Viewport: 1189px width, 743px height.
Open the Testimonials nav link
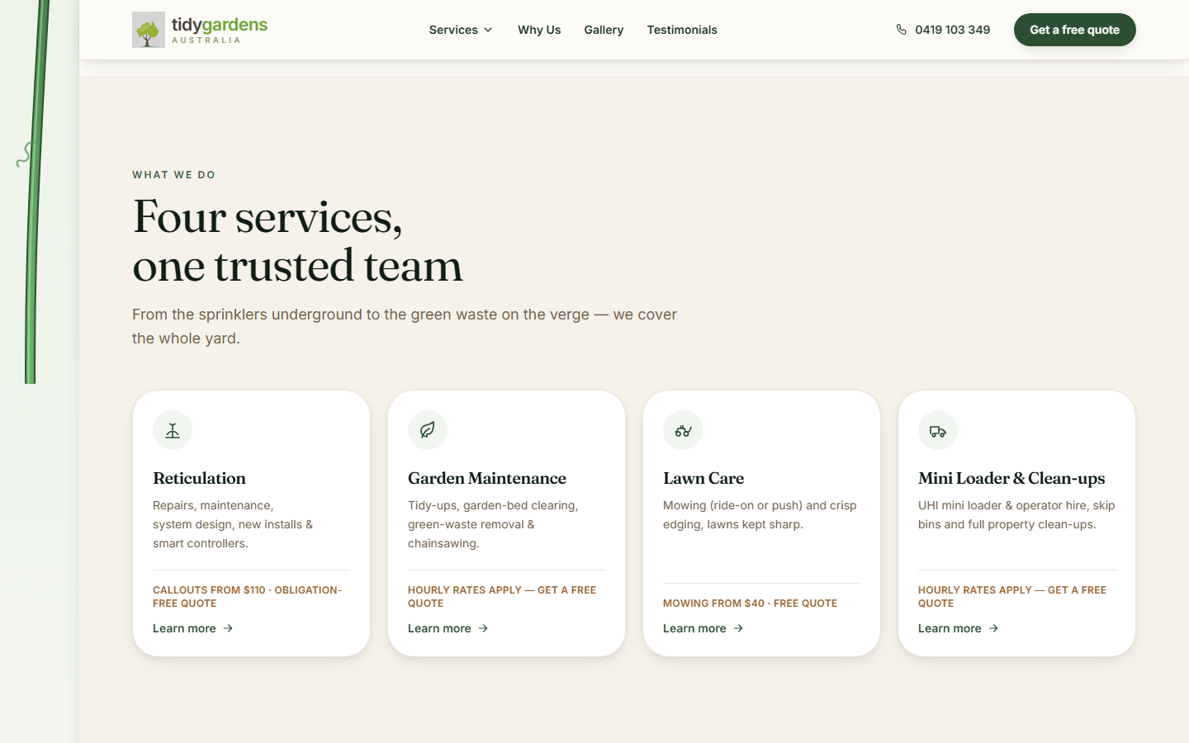point(682,30)
